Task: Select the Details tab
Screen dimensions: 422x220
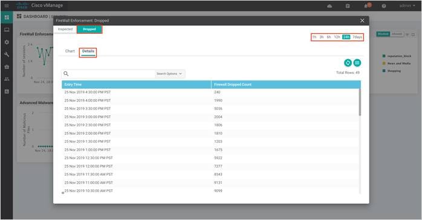Action: pyautogui.click(x=88, y=51)
